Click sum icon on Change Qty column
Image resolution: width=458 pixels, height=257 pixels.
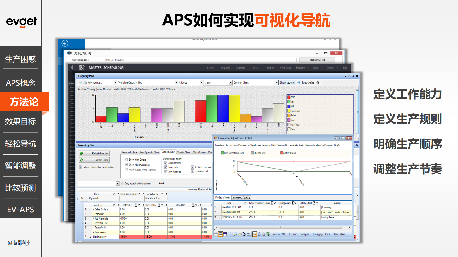click(x=293, y=203)
